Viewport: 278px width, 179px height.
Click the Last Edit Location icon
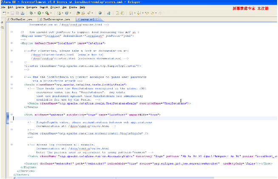tap(147, 13)
